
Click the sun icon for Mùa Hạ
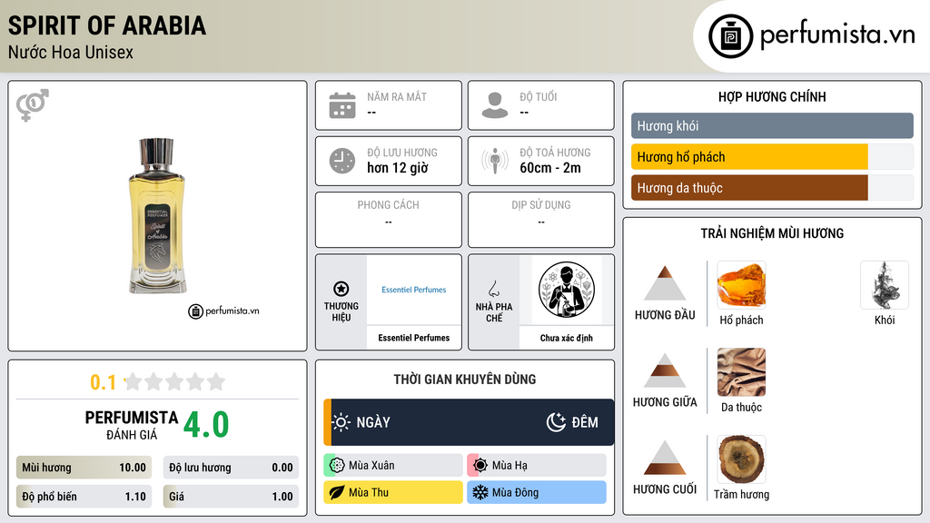[480, 465]
